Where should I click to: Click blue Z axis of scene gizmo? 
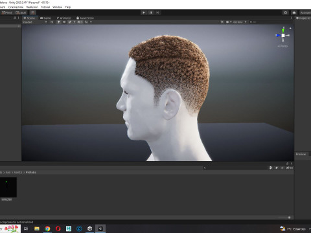pyautogui.click(x=278, y=35)
